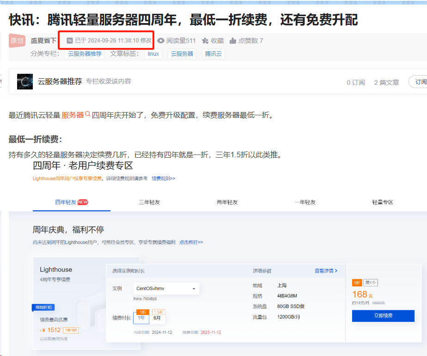Expand 查看详情 for detailed parameters
Screen dimensions: 427x356
(326, 271)
